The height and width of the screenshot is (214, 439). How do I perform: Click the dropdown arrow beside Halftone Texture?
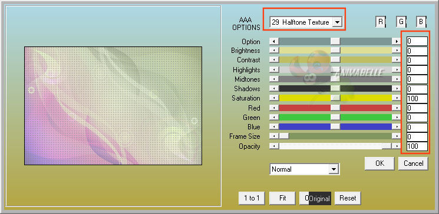click(338, 22)
